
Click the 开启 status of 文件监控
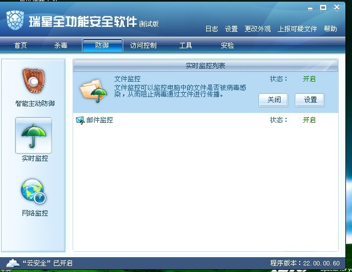(x=309, y=79)
